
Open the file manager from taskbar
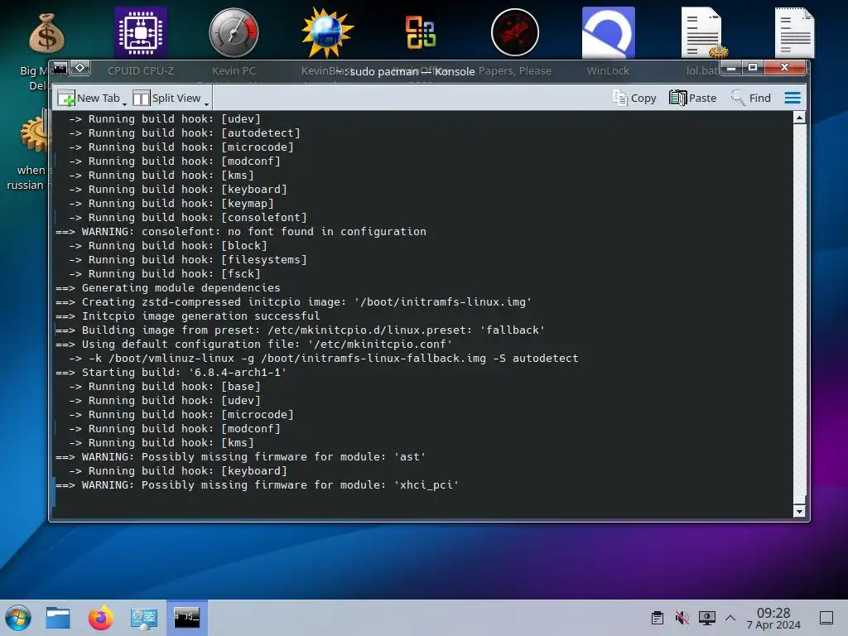click(58, 618)
